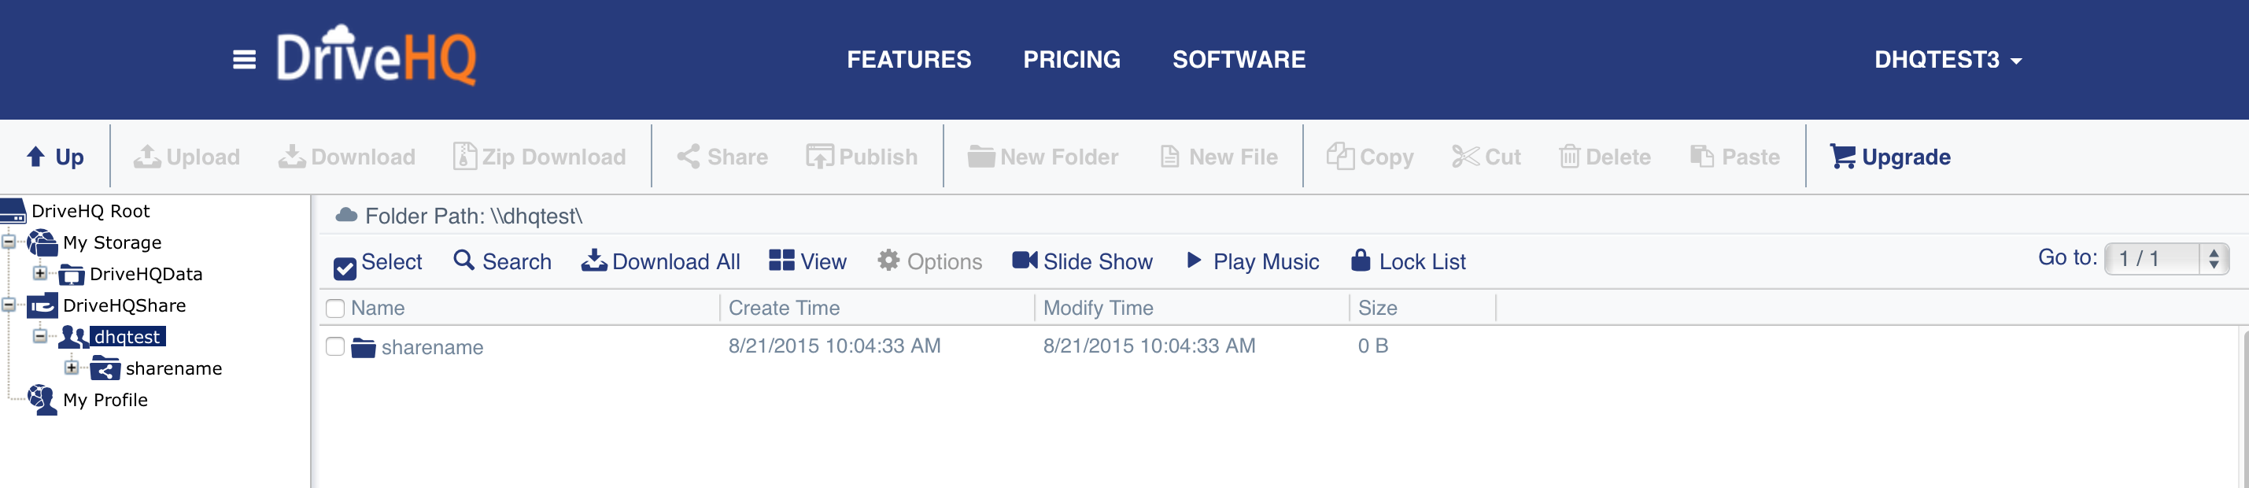This screenshot has width=2249, height=488.
Task: Expand the DriveHQData tree node
Action: [x=40, y=273]
